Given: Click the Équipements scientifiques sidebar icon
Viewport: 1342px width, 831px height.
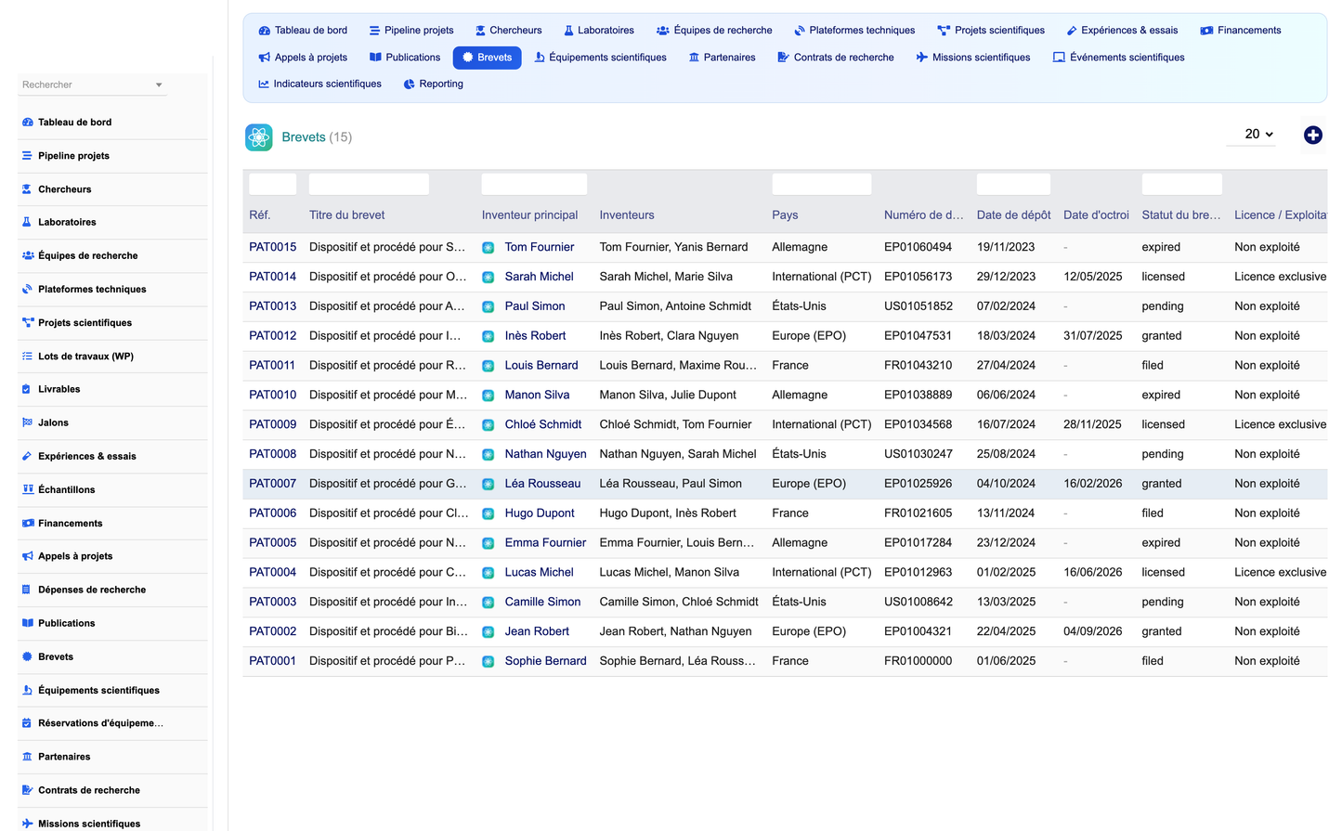Looking at the screenshot, I should [28, 690].
